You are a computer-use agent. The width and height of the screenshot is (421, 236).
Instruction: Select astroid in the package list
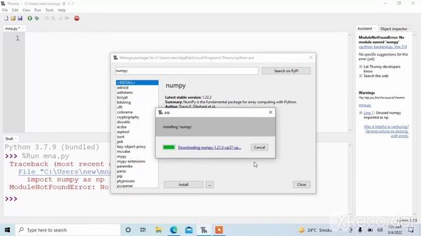click(x=122, y=87)
